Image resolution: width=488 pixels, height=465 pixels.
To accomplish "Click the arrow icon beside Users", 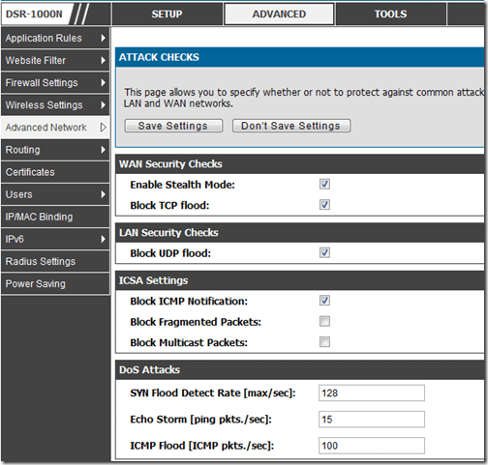I will [x=103, y=194].
